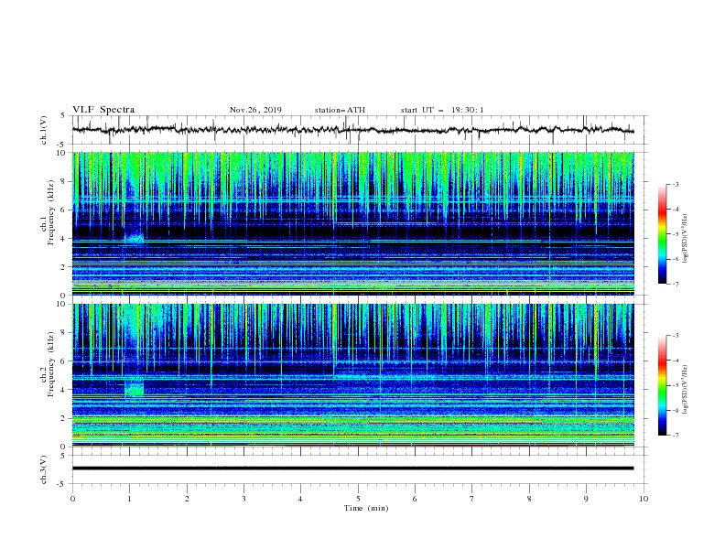
Task: Click the "4" tick on the time axis
Action: (x=300, y=499)
